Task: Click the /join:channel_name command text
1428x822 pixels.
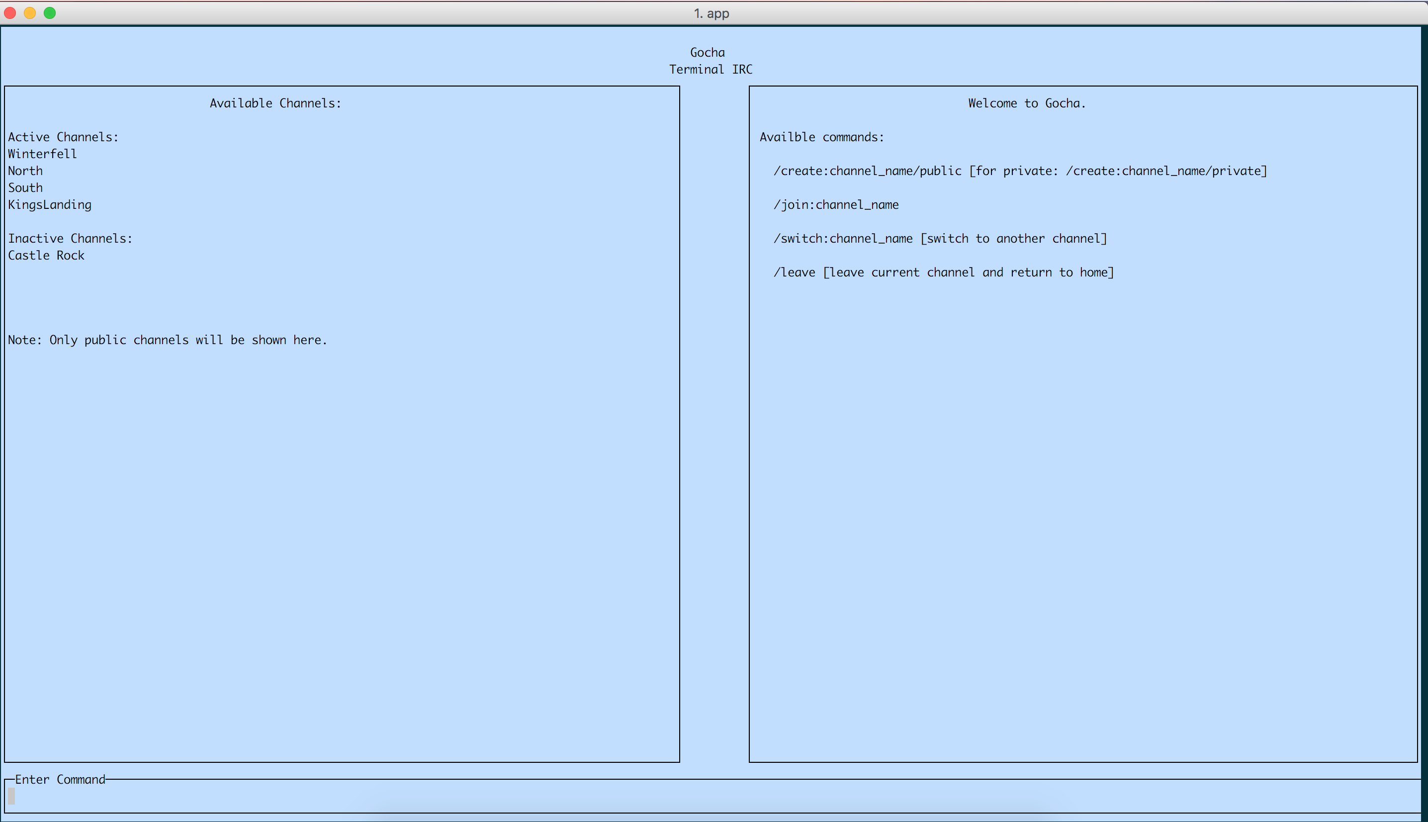Action: point(836,204)
